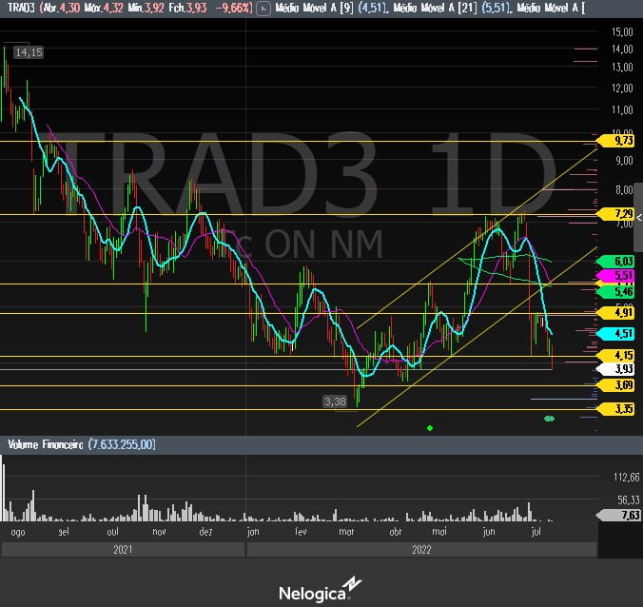The image size is (643, 607).
Task: Select the 7,29 horizontal line price tag
Action: click(624, 214)
